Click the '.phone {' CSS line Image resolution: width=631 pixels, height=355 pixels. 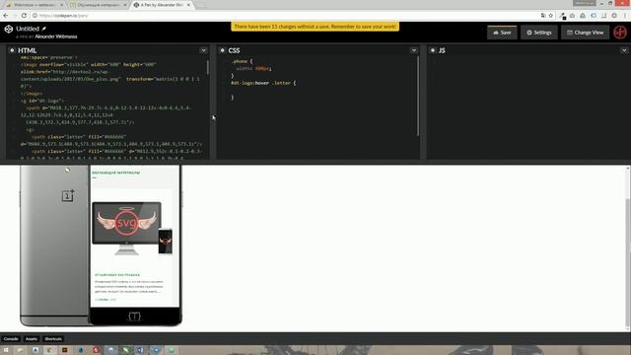point(242,61)
